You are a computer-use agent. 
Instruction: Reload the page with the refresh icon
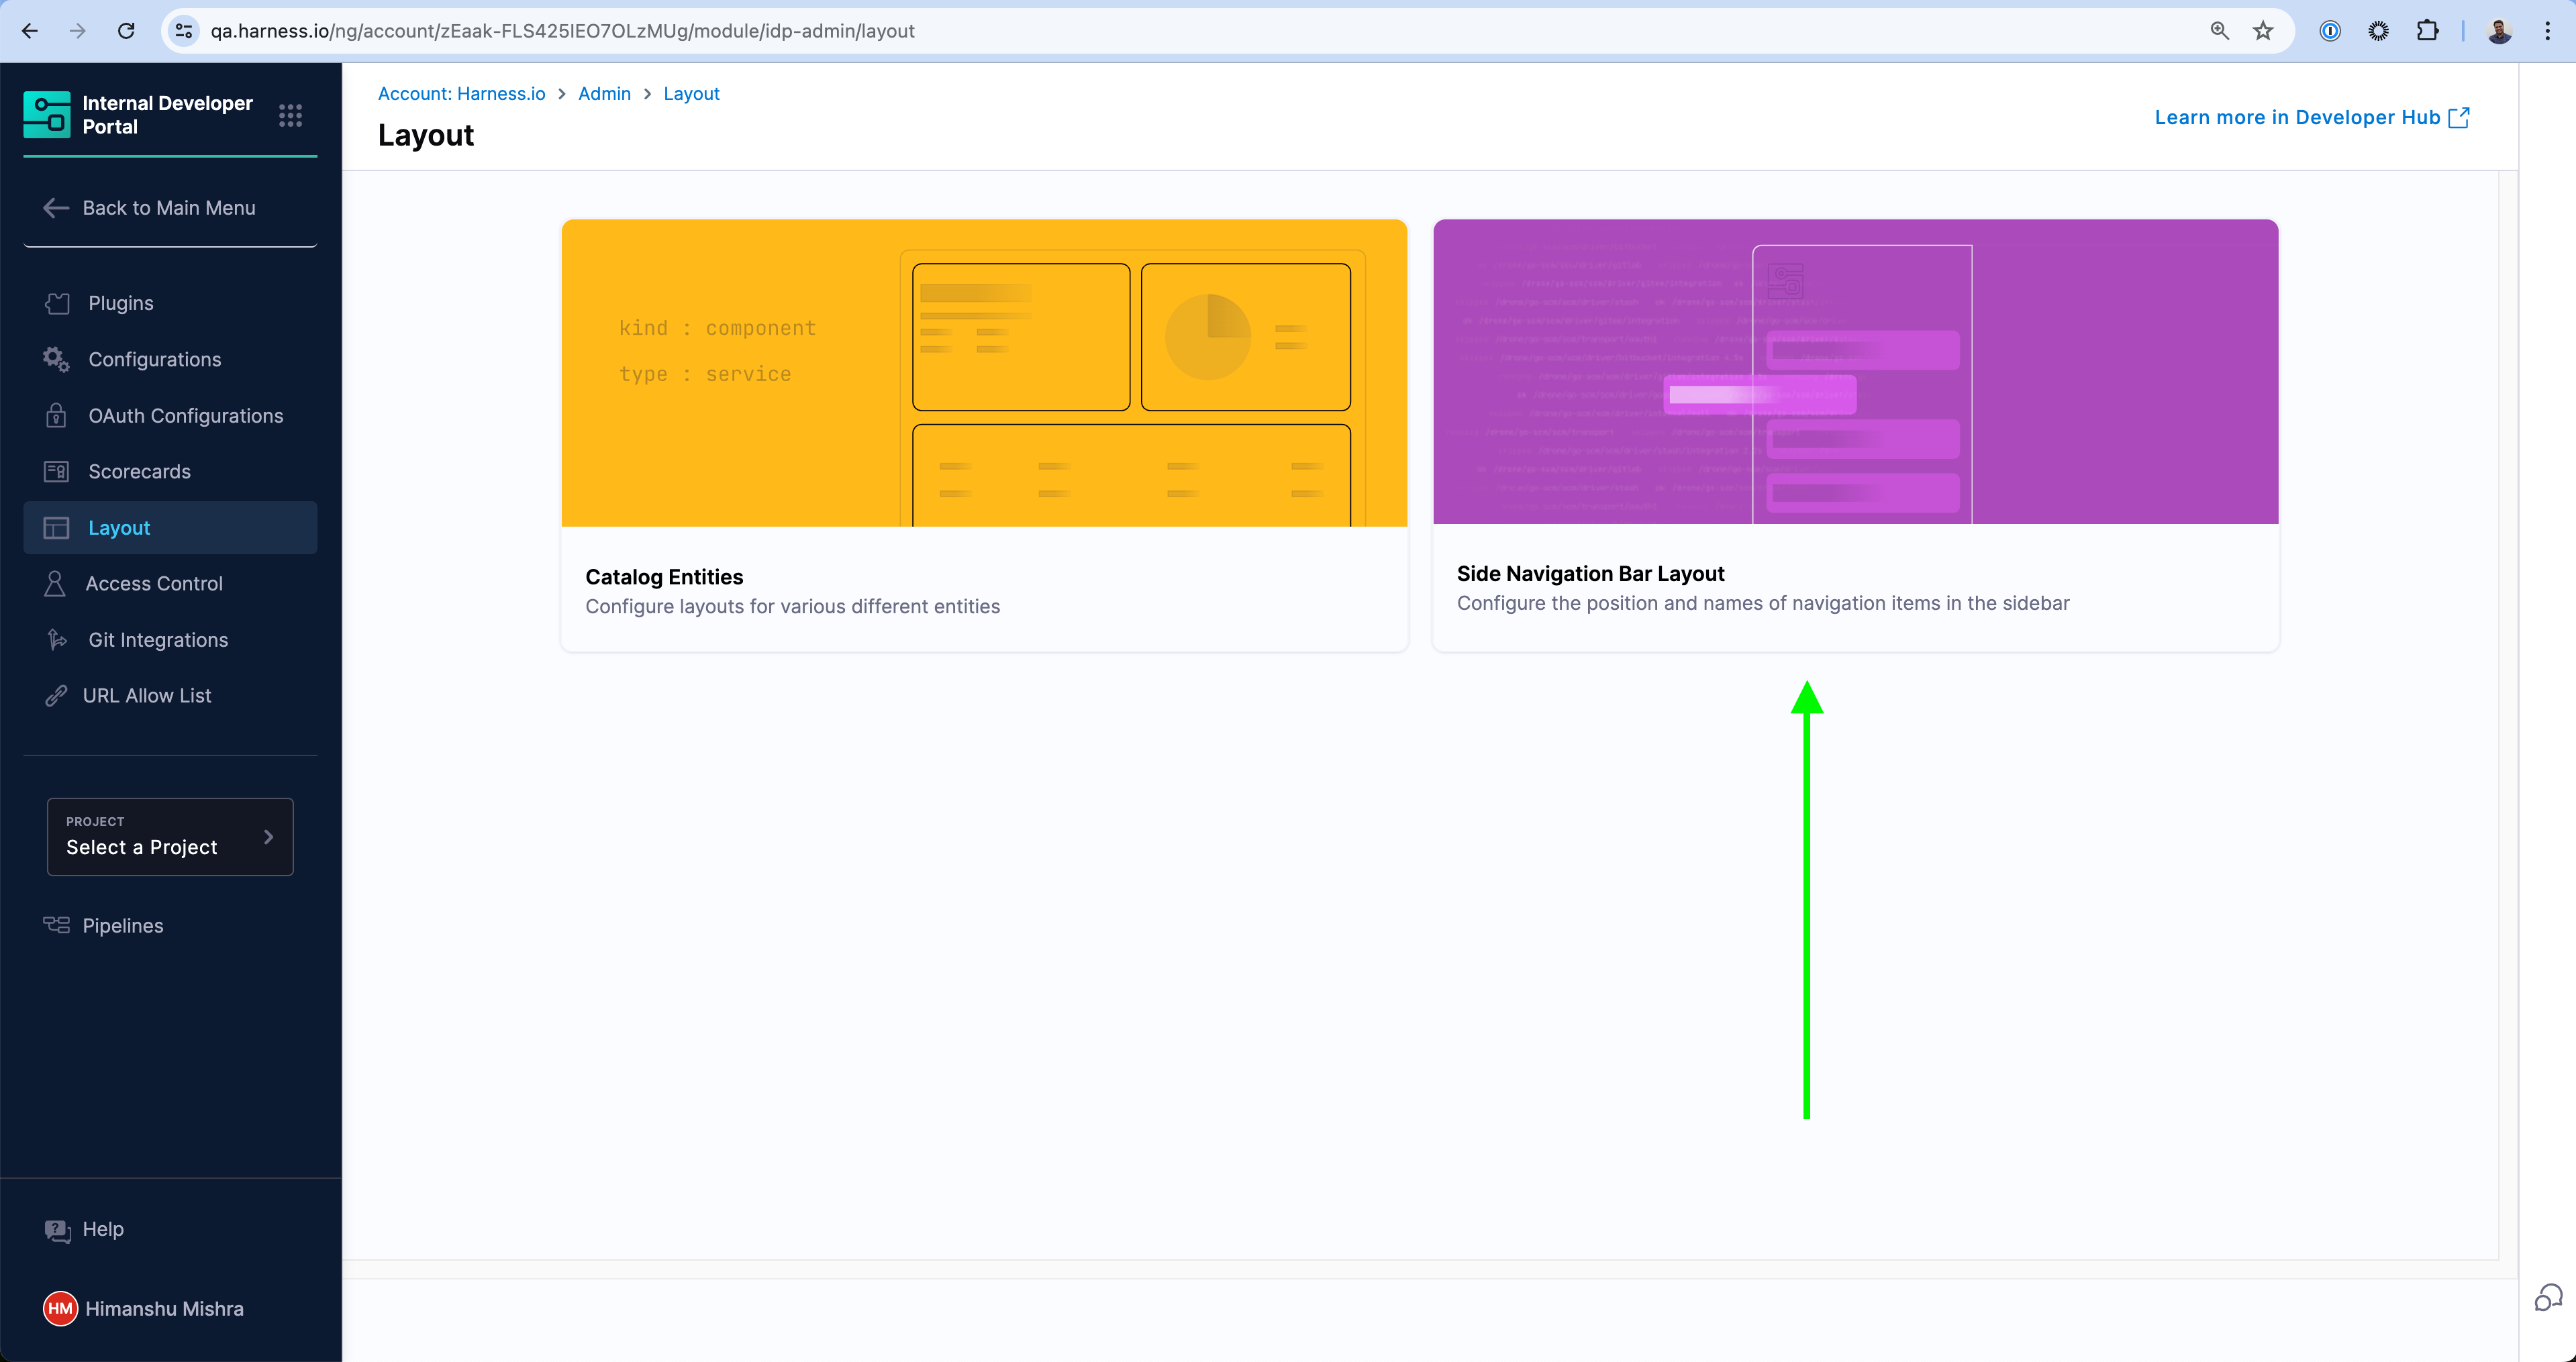[x=126, y=31]
